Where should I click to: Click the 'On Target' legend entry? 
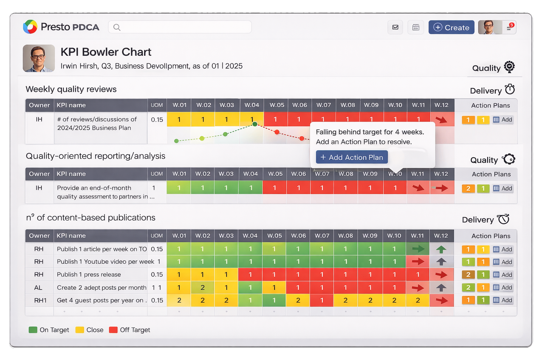point(49,330)
